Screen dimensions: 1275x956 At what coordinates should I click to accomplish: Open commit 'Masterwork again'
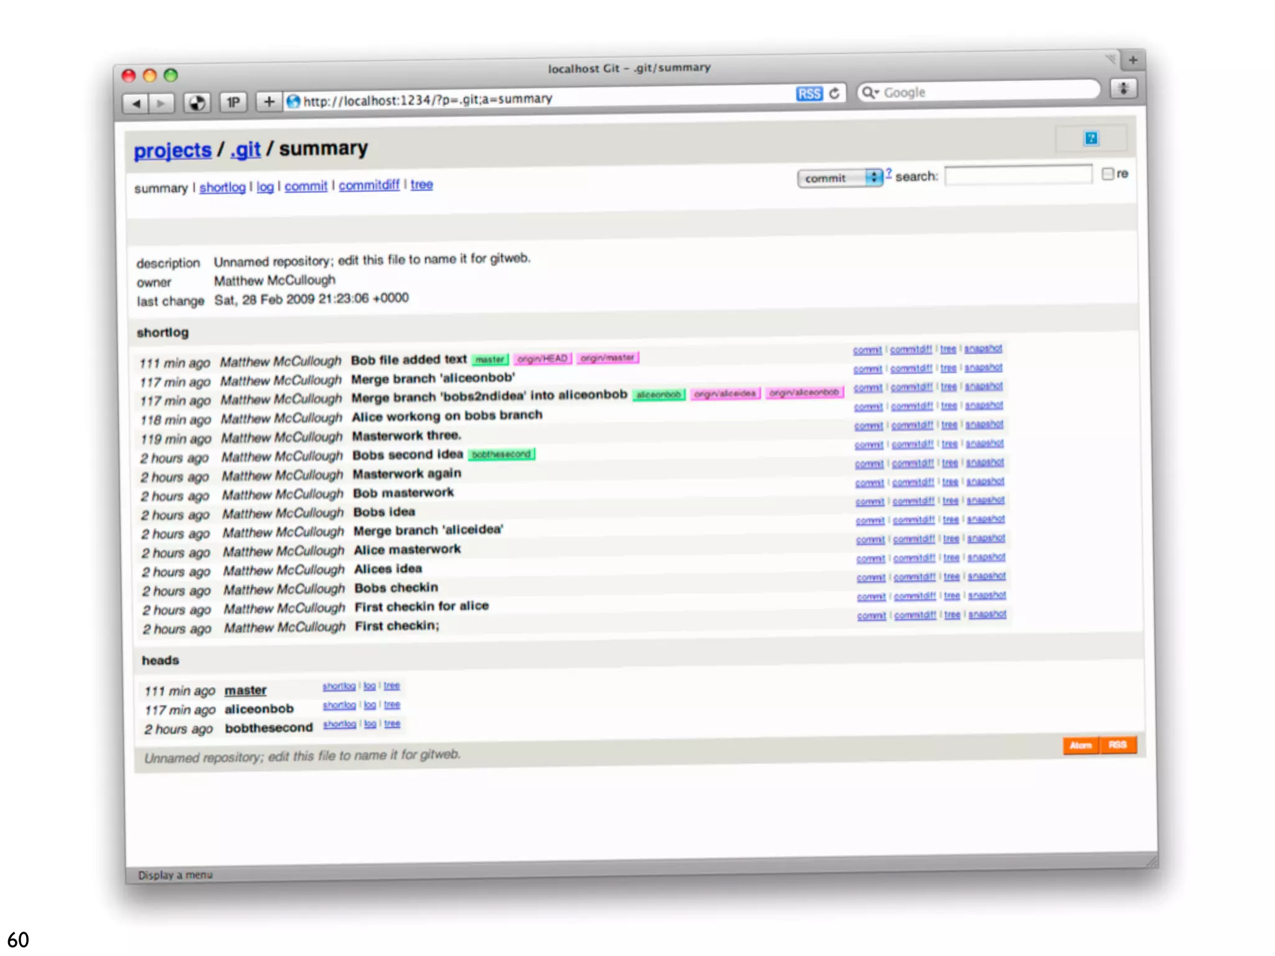(407, 474)
